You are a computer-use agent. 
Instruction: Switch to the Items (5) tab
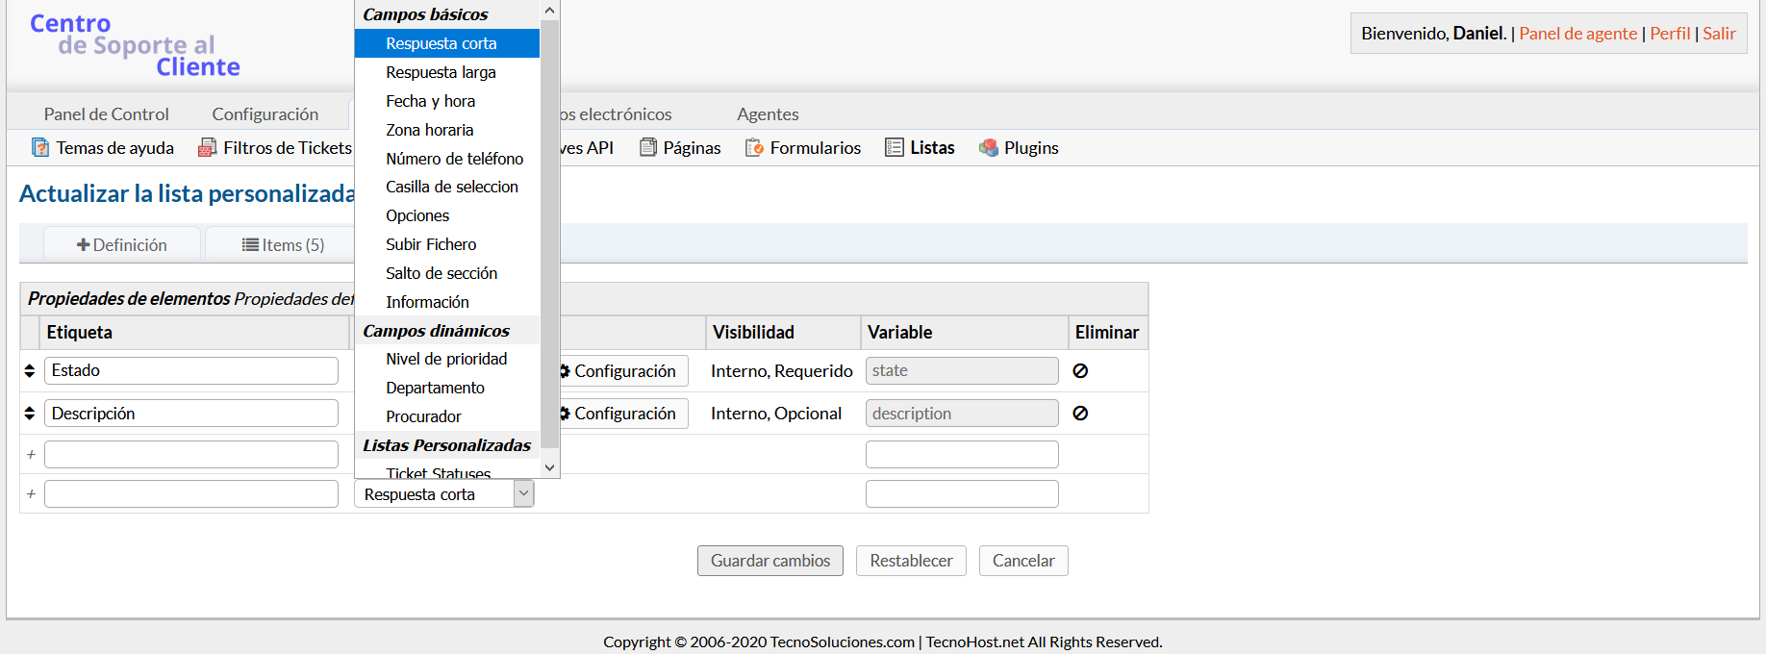pos(283,245)
